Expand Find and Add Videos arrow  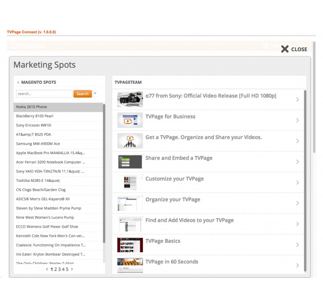click(x=298, y=224)
